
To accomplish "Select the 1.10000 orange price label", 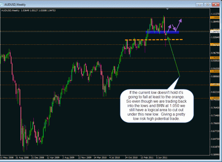I will coord(215,17).
